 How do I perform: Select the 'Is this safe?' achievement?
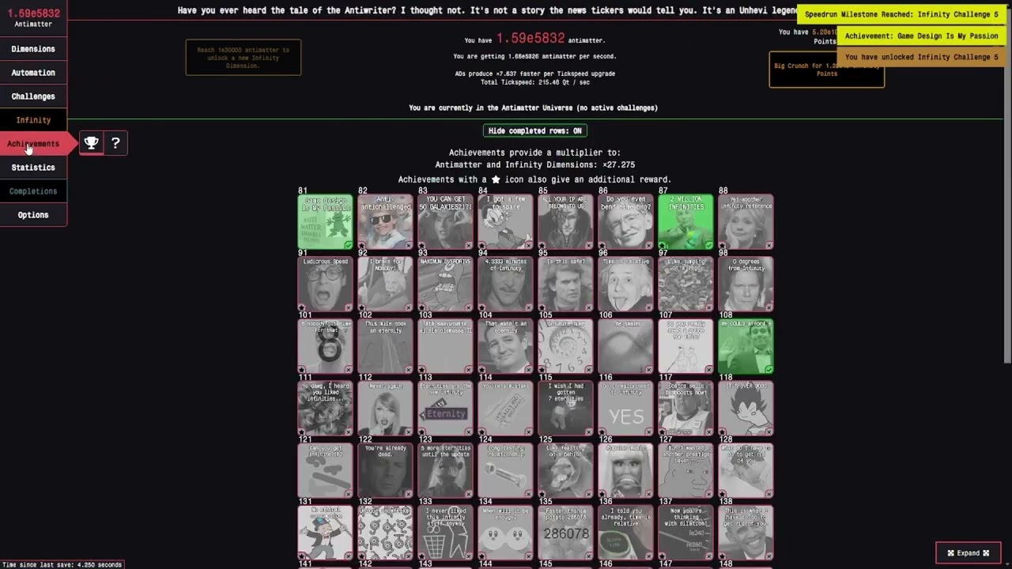coord(565,284)
